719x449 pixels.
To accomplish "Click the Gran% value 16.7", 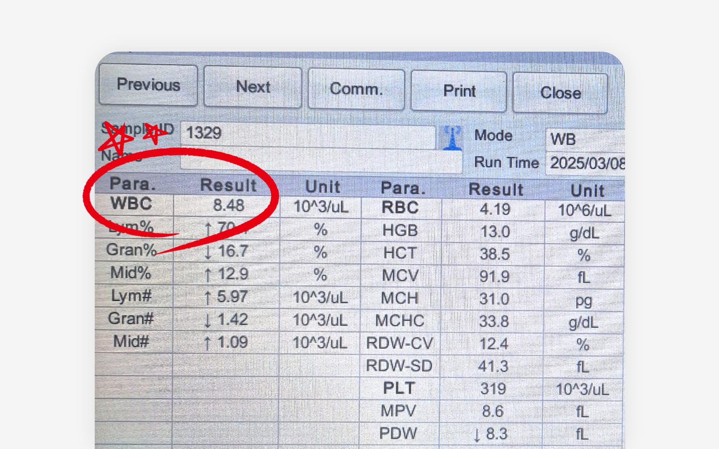I will [233, 251].
